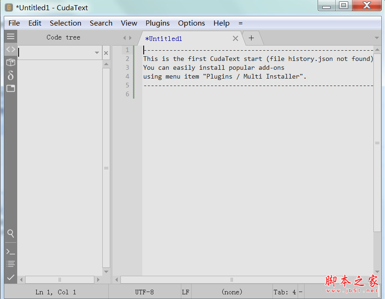Viewport: 385px width, 299px height.
Task: Close the *Untitled1 tab
Action: 235,39
